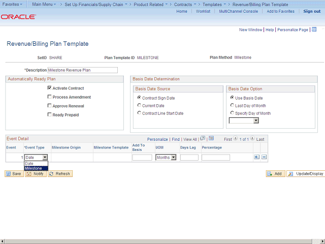Viewport: 325px width, 244px height.
Task: Click Add to Favorites link
Action: point(280,11)
